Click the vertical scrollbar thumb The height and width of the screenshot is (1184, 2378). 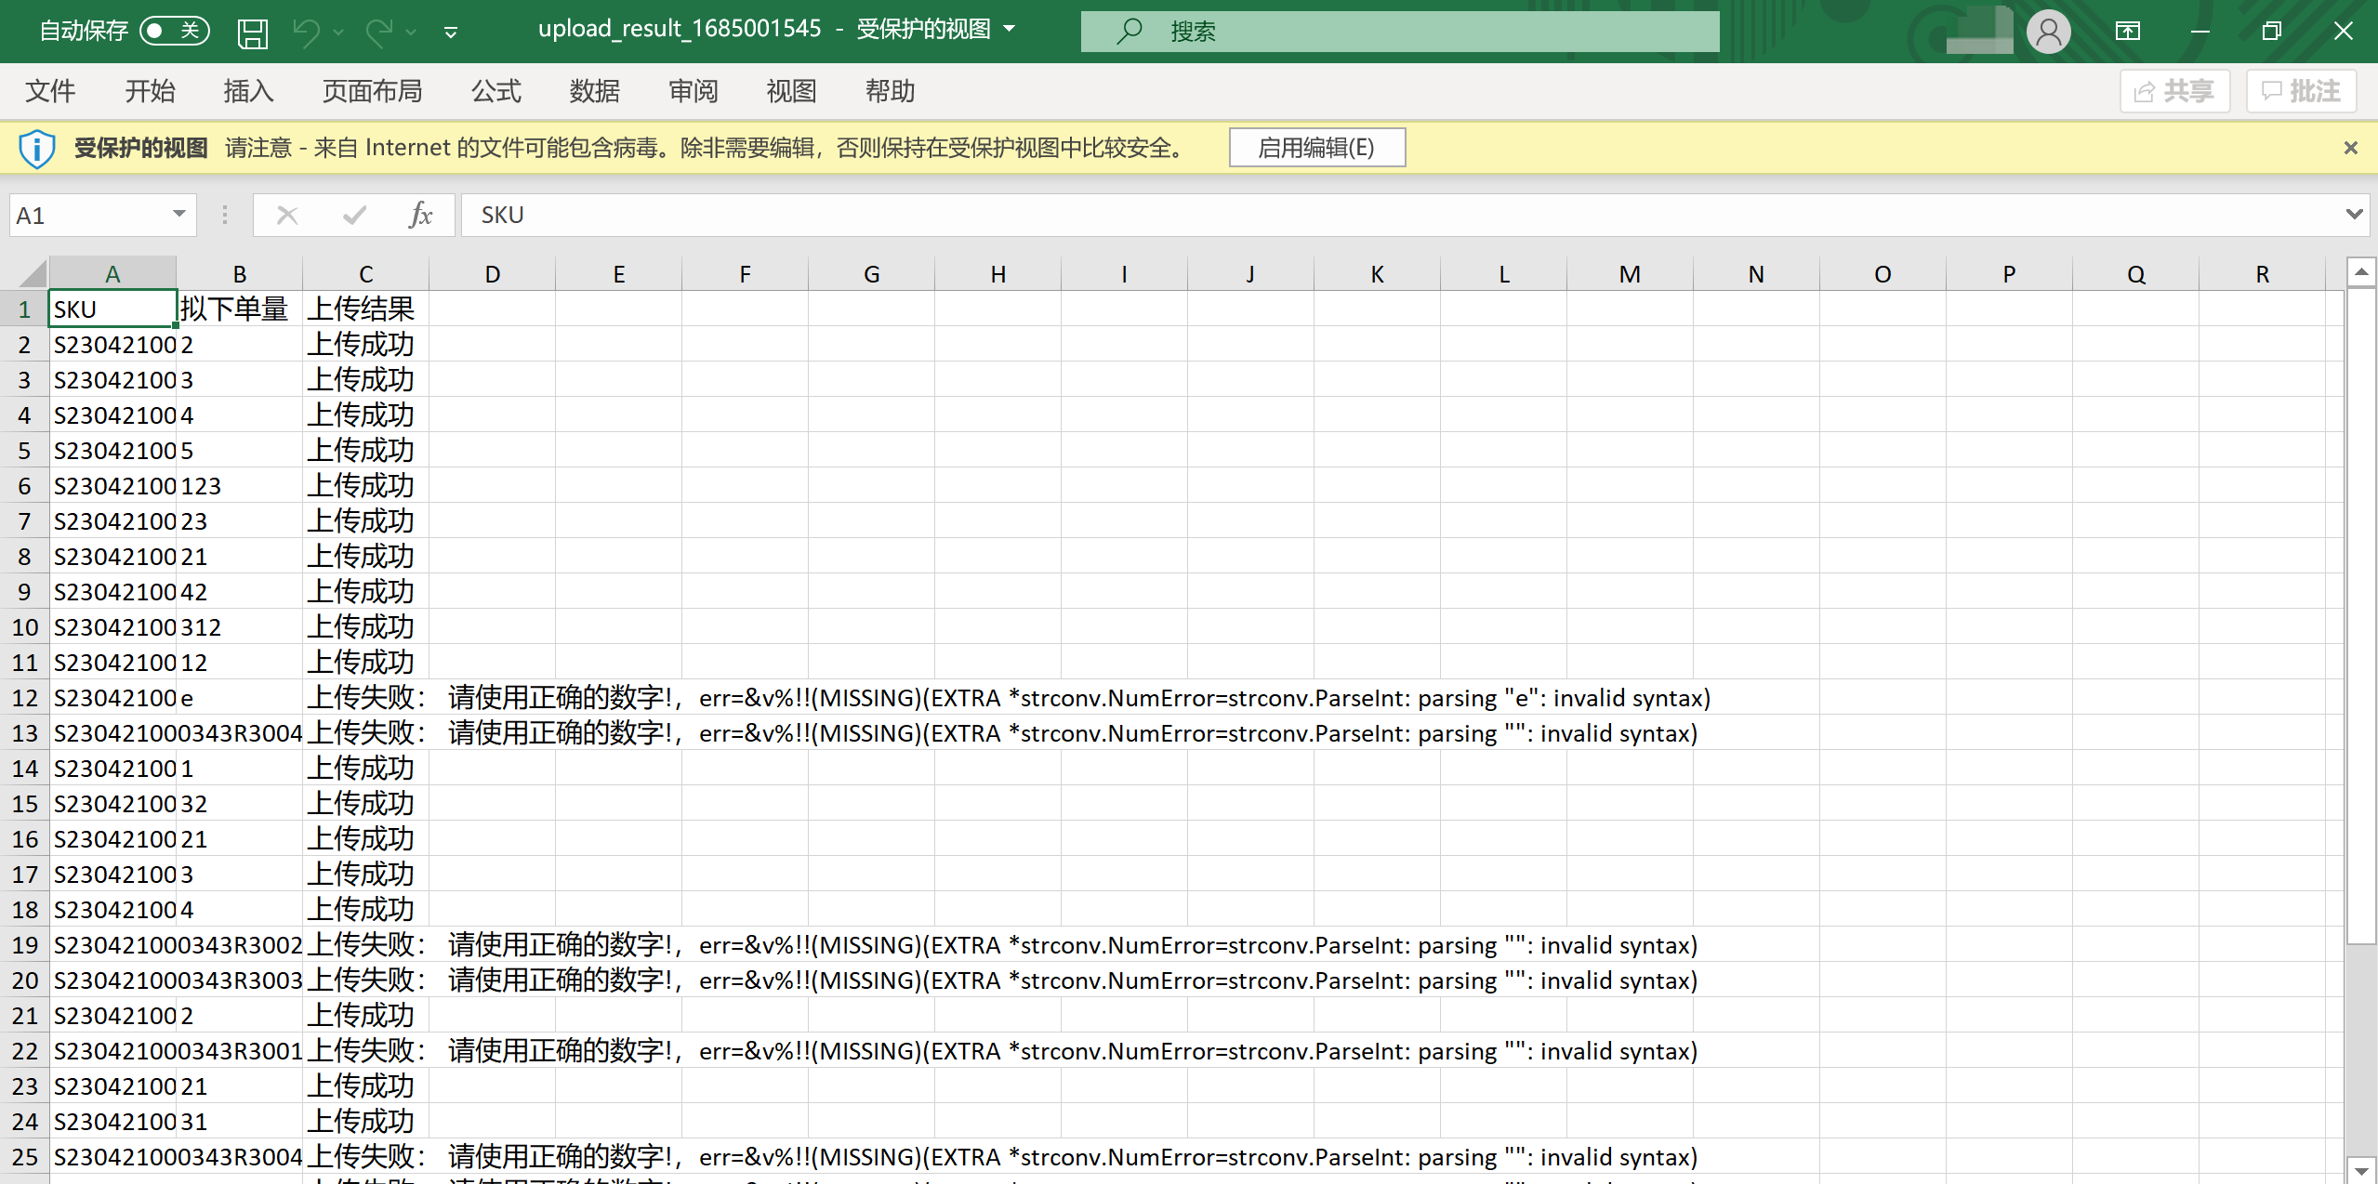click(x=2361, y=615)
